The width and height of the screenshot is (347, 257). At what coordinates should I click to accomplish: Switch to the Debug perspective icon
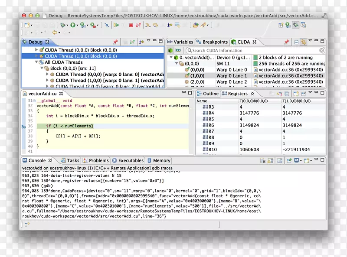(295, 25)
